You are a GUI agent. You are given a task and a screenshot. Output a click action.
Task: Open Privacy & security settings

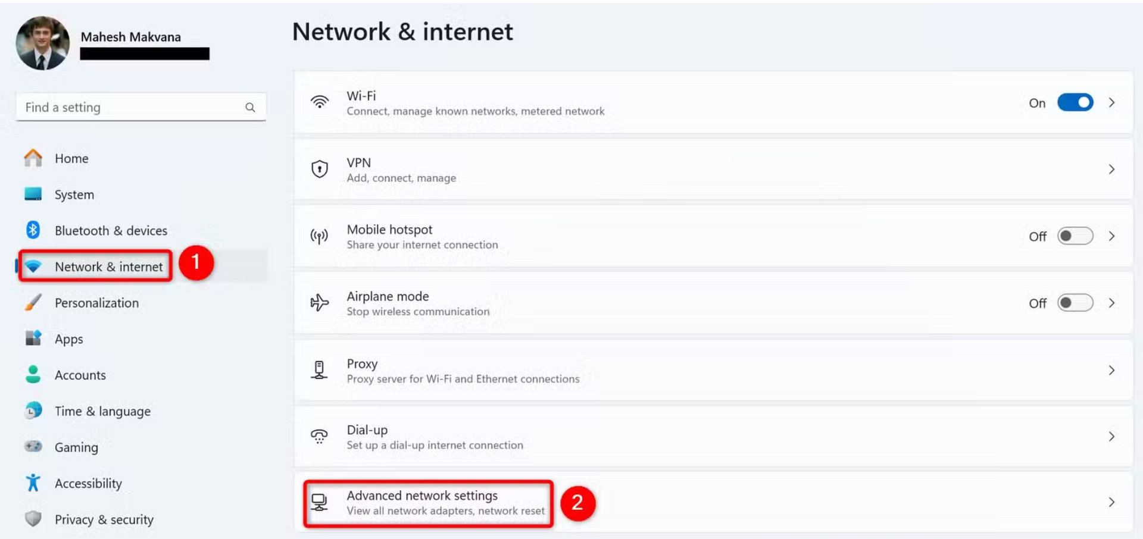[104, 519]
